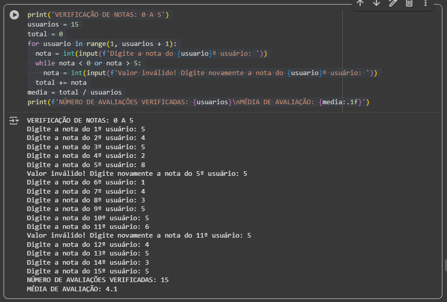Move the cell down with the down arrow
This screenshot has width=447, height=302.
377,3
